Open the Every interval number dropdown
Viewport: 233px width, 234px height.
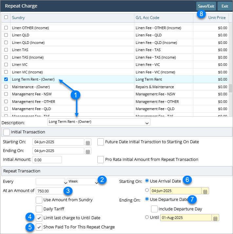(51, 182)
